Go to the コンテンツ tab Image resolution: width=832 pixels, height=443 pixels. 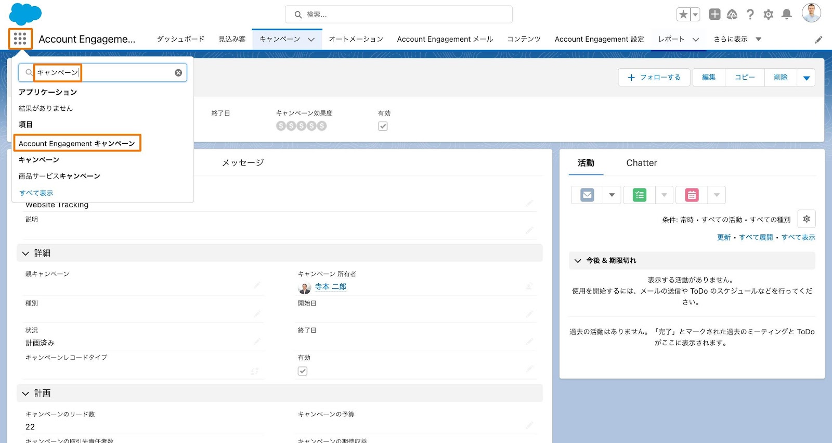pos(524,39)
